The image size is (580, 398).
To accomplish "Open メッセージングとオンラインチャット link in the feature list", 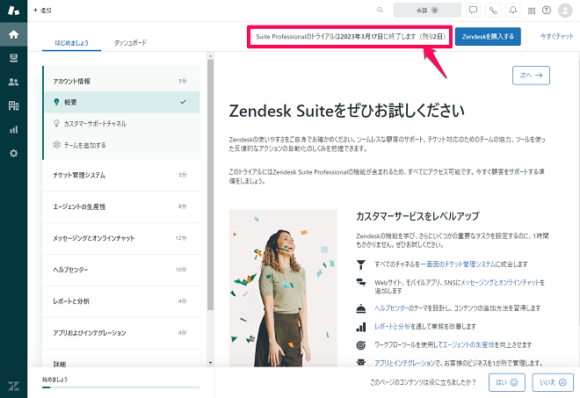I will (501, 283).
